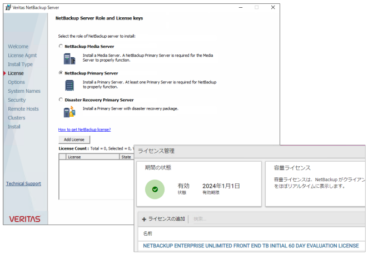Screen dimensions: 368x254
Task: Click the Veritas NetBackup title bar icon
Action: [x=8, y=8]
